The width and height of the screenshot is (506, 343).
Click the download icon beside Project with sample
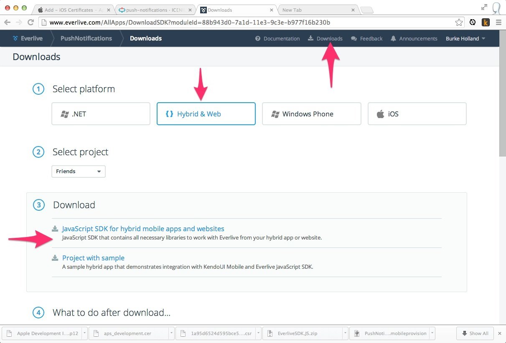click(55, 258)
